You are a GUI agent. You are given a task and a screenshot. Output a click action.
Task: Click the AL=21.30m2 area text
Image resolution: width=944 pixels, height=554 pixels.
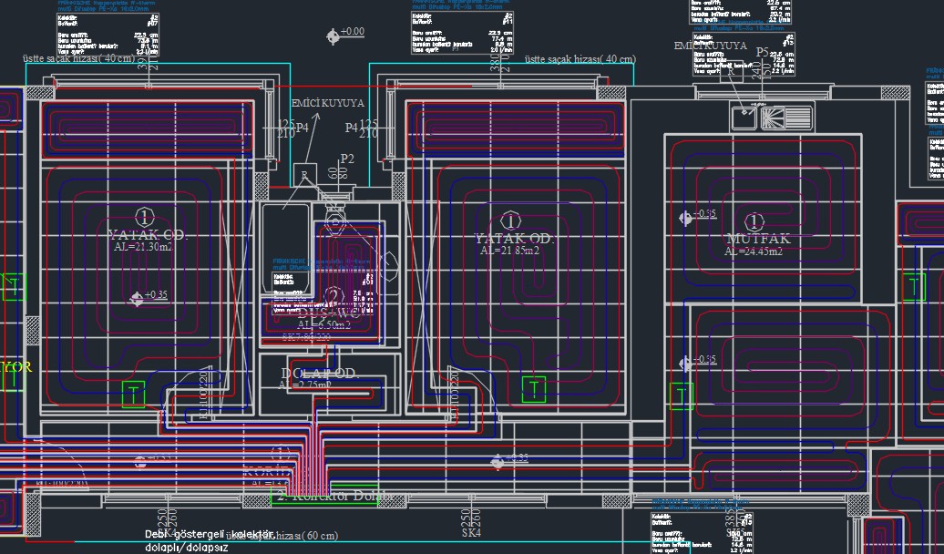coord(144,247)
